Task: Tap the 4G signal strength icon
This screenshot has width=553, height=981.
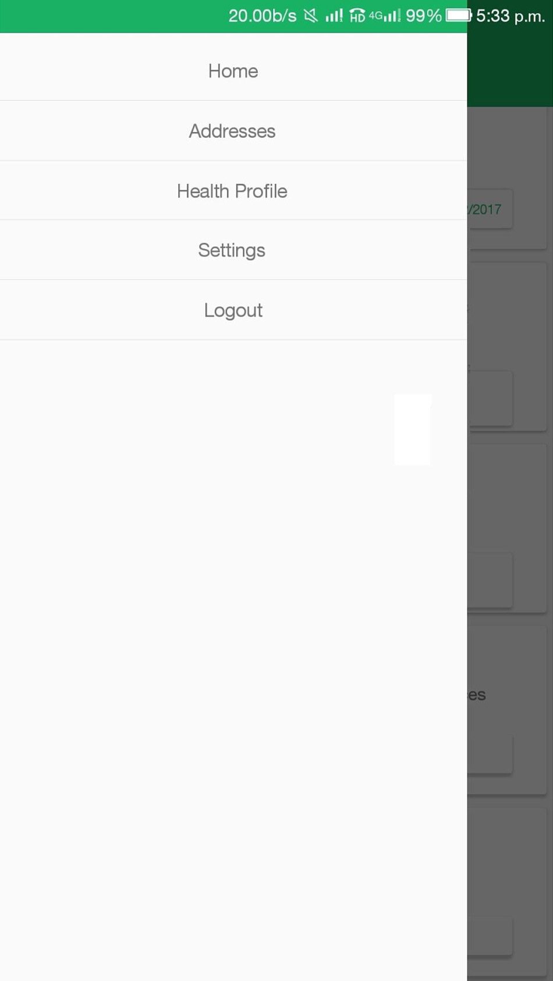Action: click(385, 16)
